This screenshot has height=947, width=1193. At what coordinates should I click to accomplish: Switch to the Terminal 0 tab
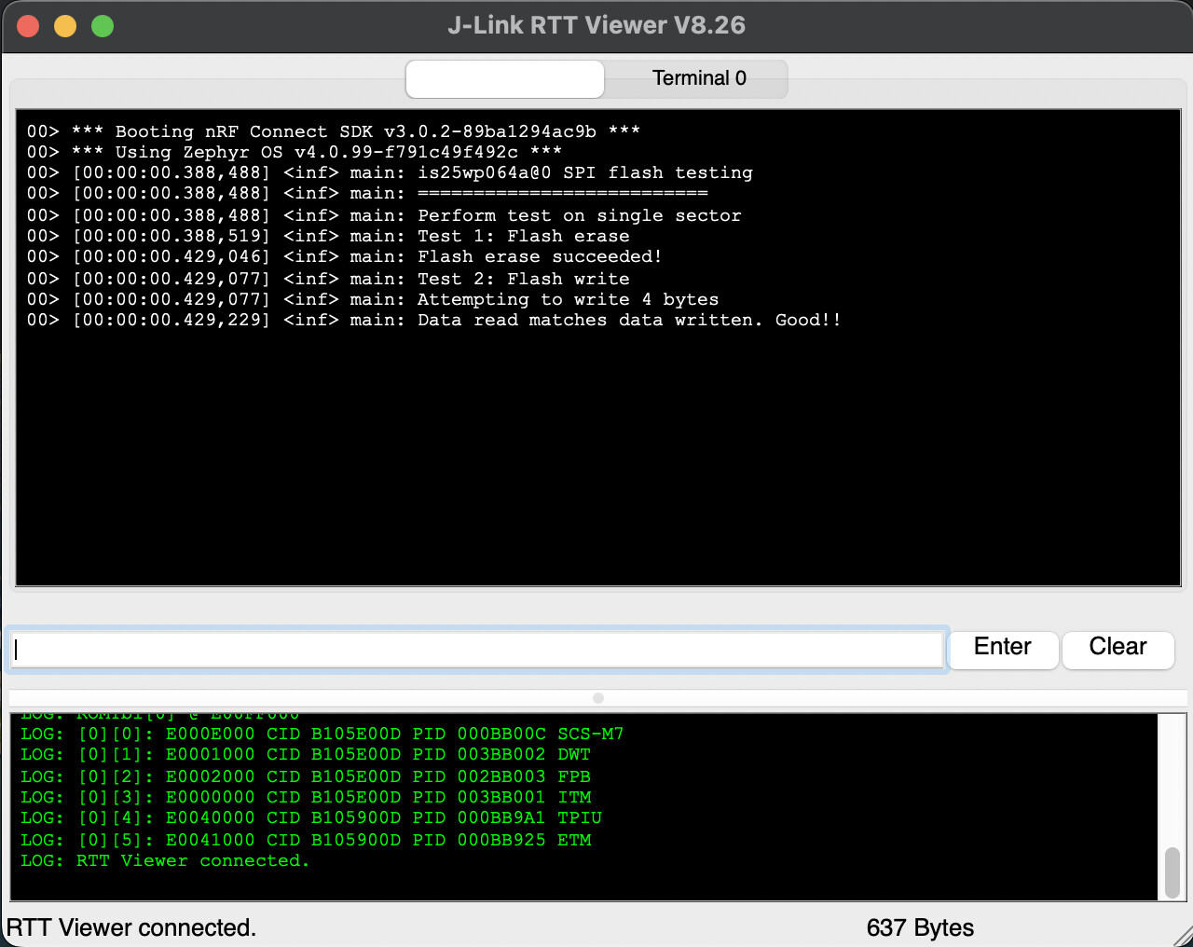click(698, 78)
